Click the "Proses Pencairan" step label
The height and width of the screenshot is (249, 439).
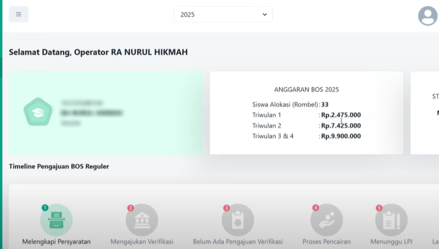327,242
